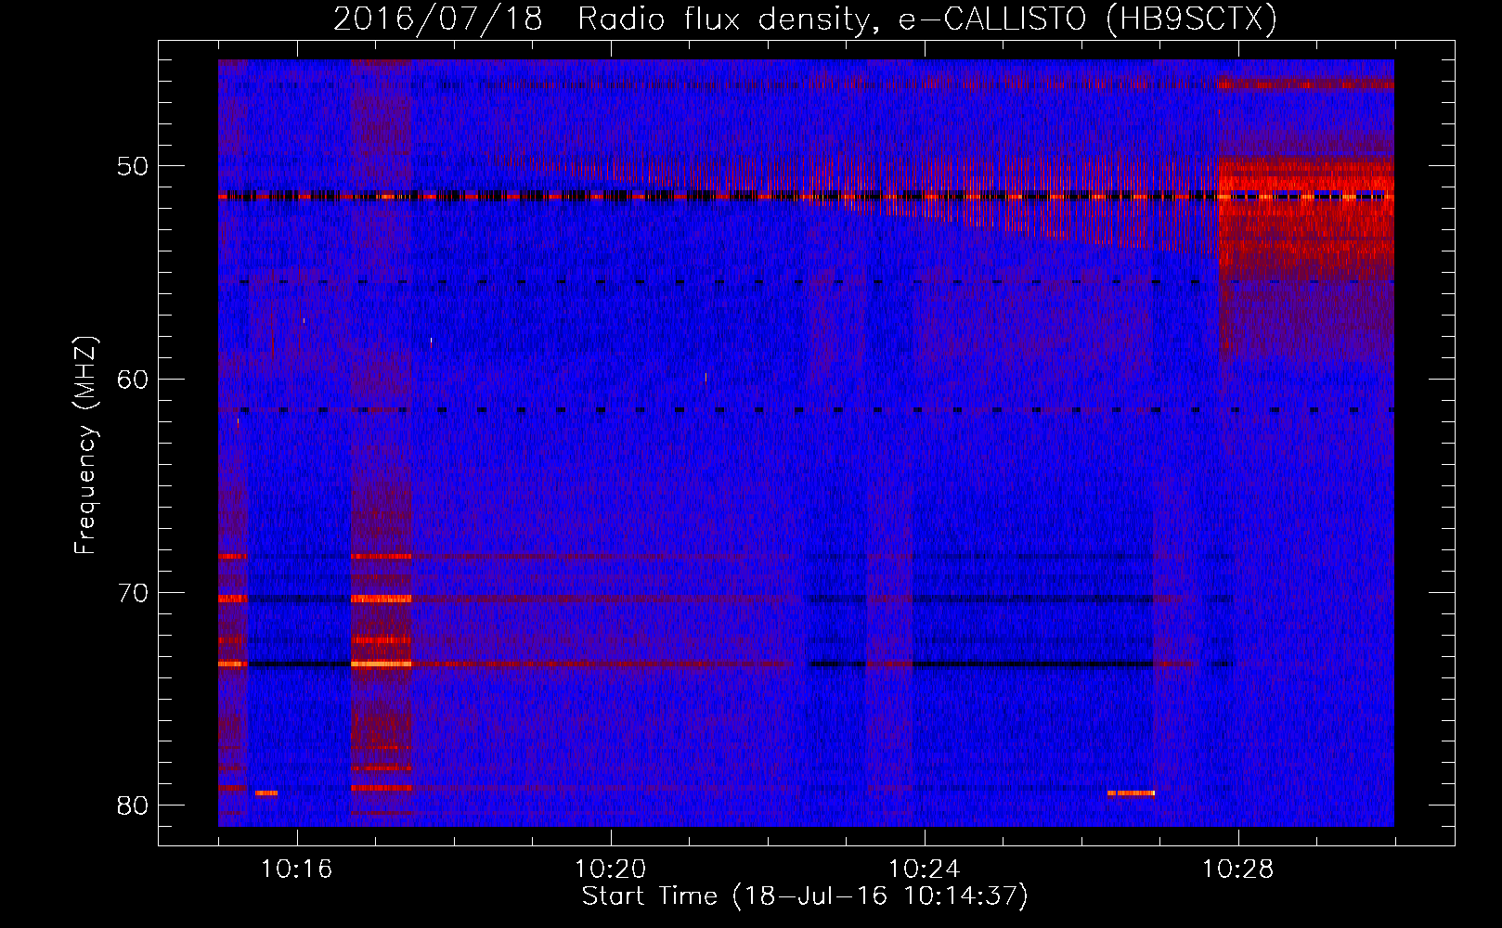Click the 10:28 time tick label
This screenshot has height=928, width=1502.
point(1238,869)
